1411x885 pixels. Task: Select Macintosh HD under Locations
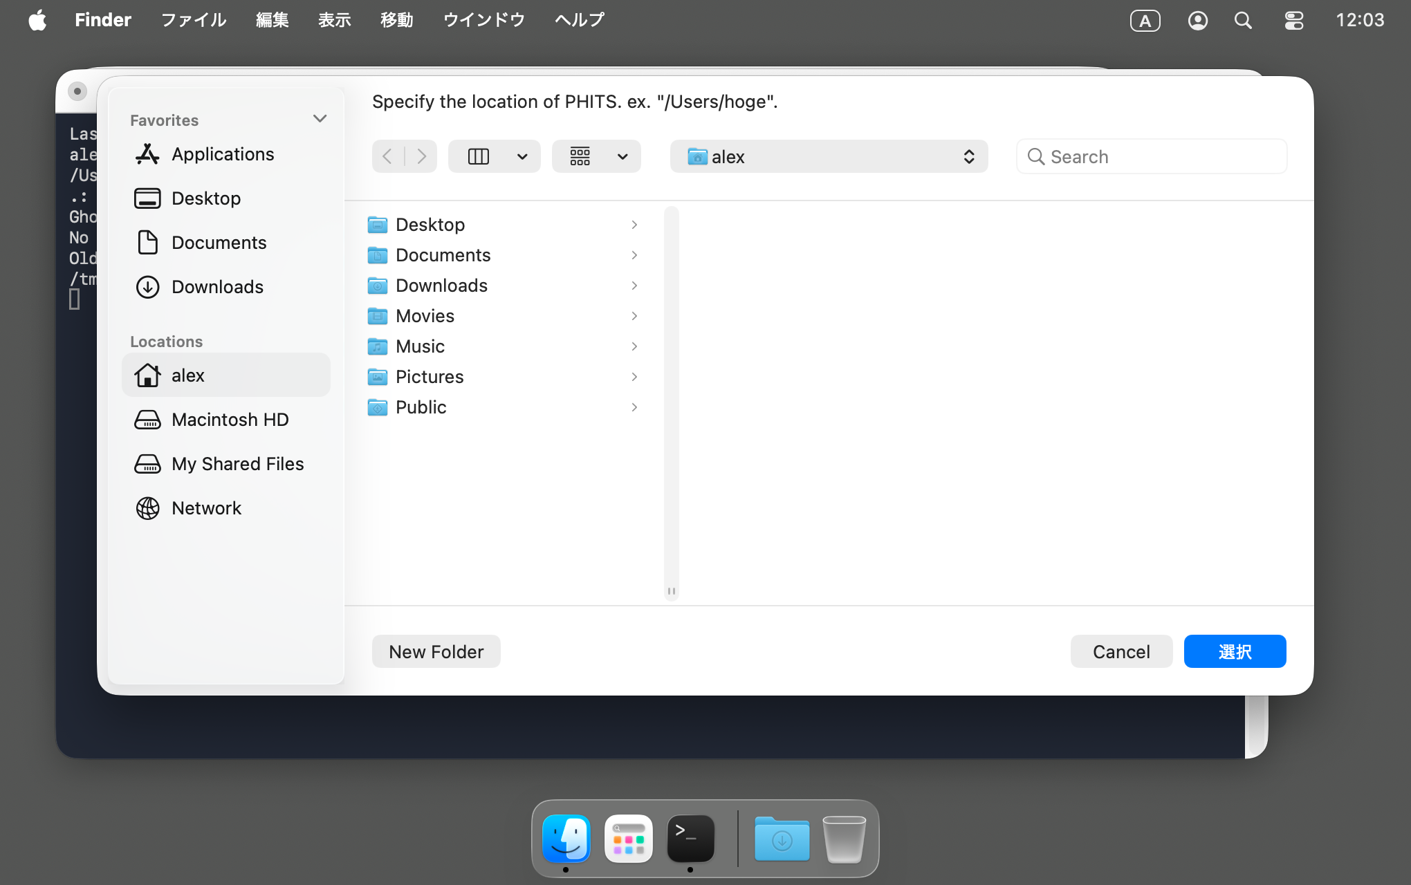pyautogui.click(x=229, y=420)
